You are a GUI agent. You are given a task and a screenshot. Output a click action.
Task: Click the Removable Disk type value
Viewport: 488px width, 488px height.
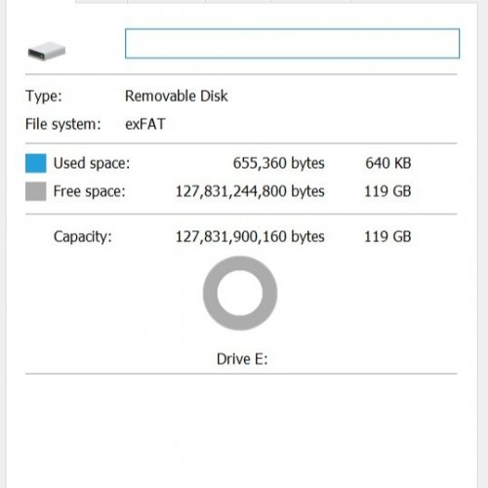coord(177,96)
